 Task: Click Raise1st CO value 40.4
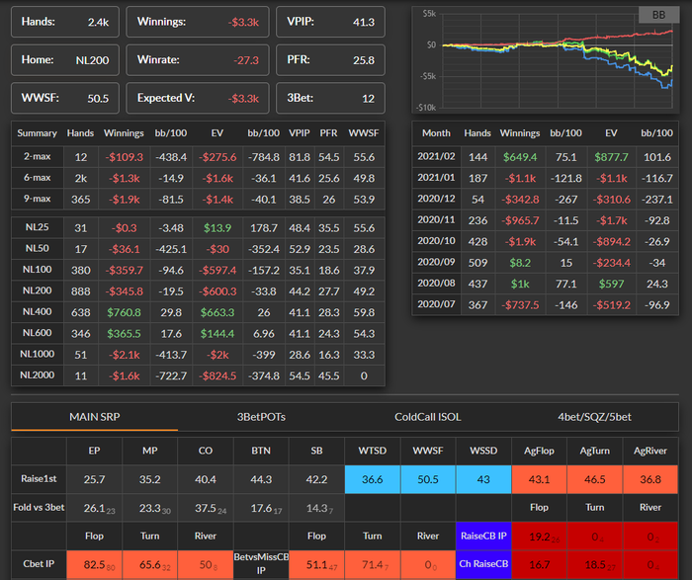tap(206, 479)
